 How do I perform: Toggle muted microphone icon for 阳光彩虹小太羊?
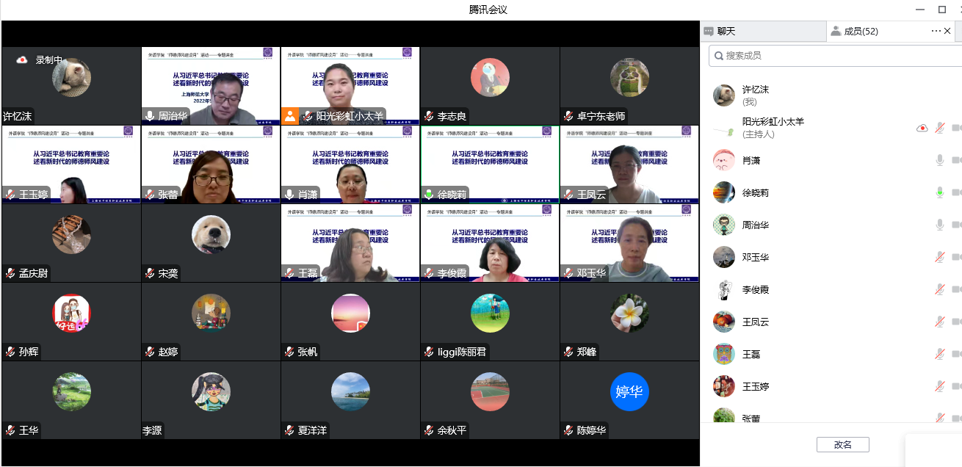click(939, 128)
